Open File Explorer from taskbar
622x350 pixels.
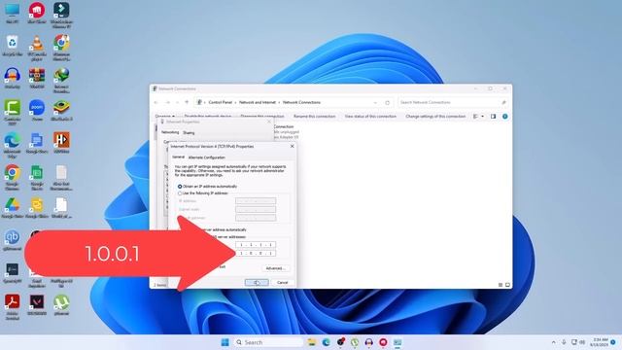coord(312,342)
